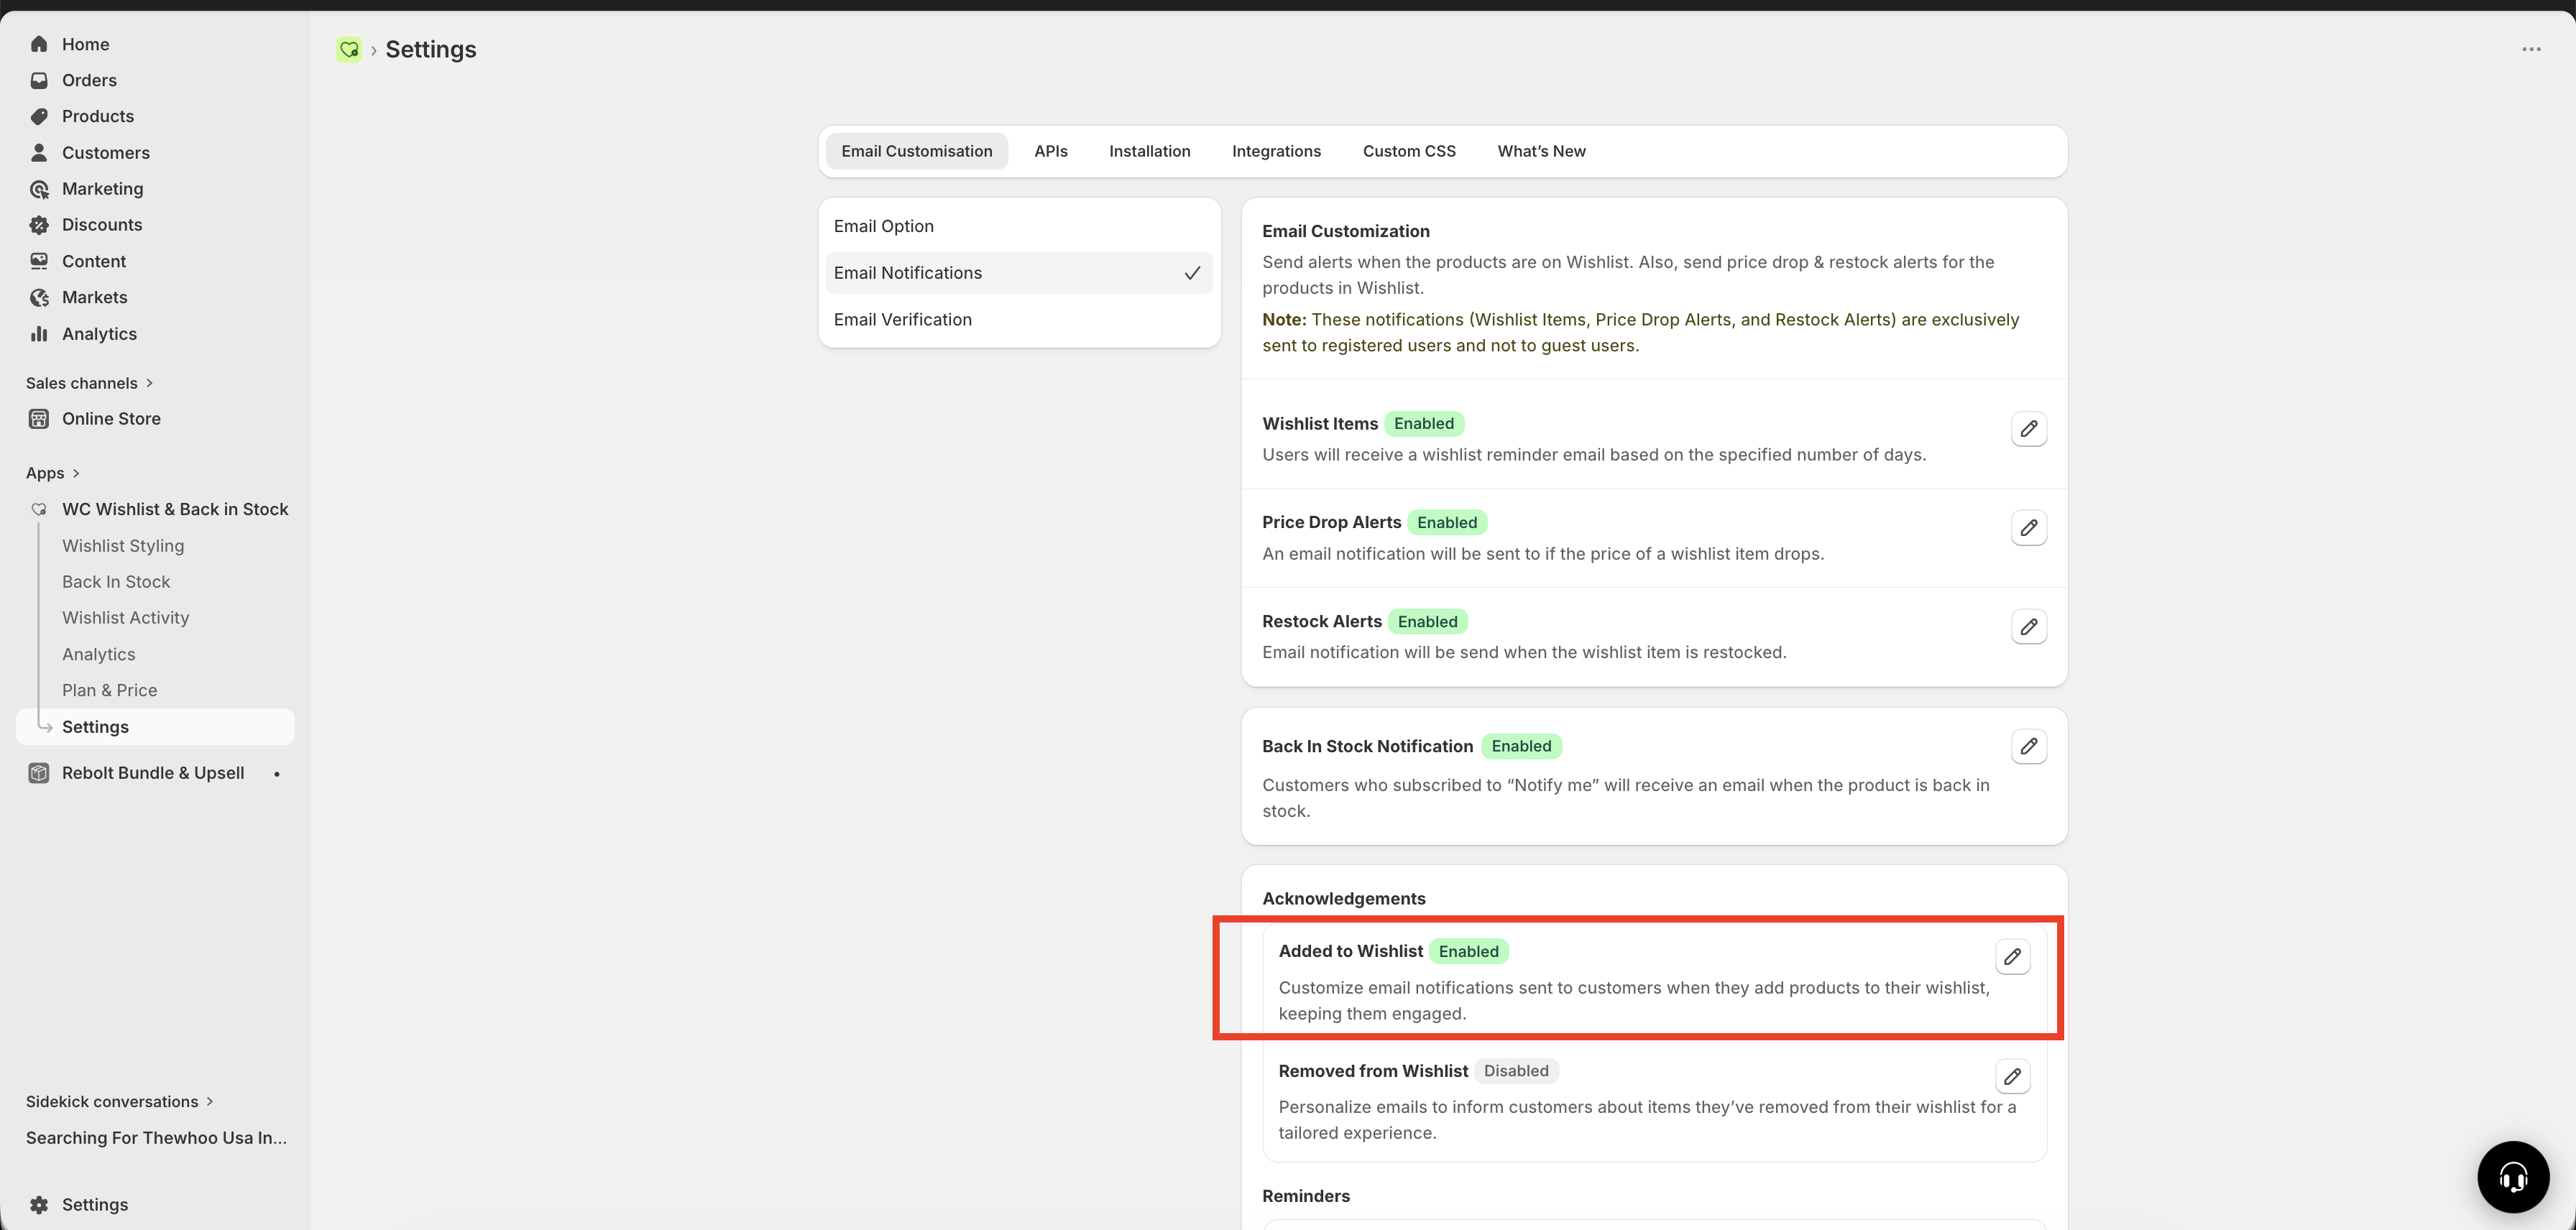Edit Back In Stock Notification with pencil icon
2576x1230 pixels.
pyautogui.click(x=2028, y=746)
